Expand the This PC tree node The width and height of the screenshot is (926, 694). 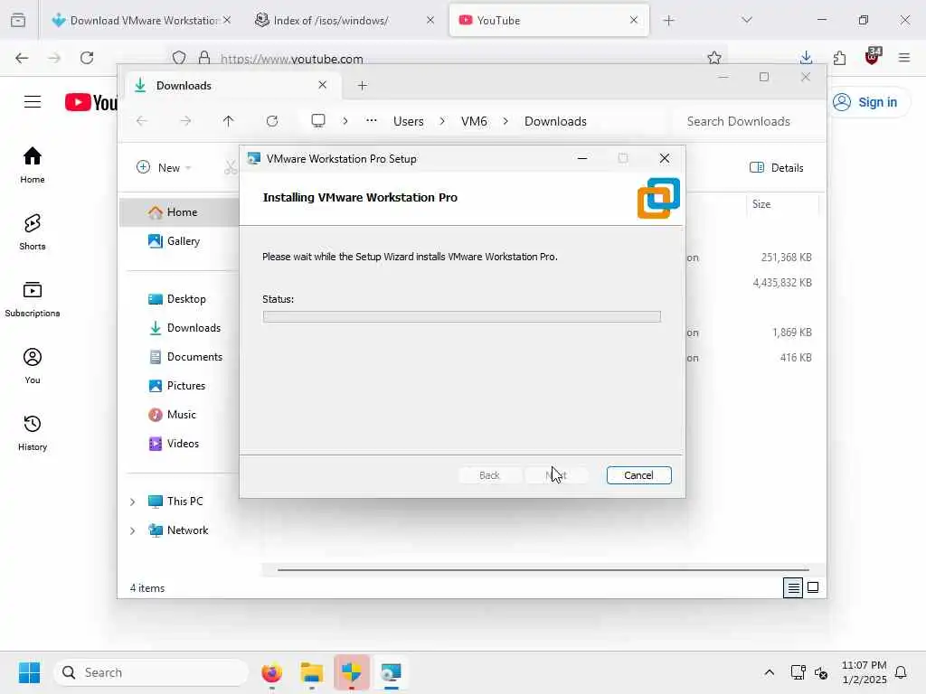point(132,502)
